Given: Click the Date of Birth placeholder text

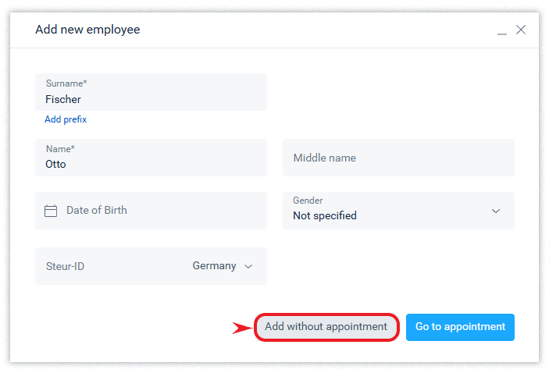Looking at the screenshot, I should [x=97, y=211].
